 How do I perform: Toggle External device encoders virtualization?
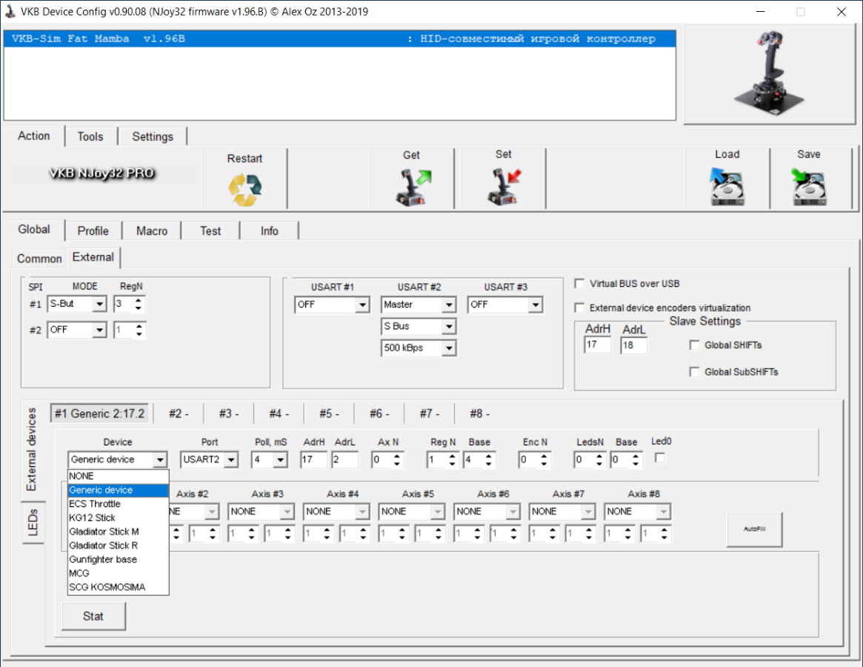point(579,308)
